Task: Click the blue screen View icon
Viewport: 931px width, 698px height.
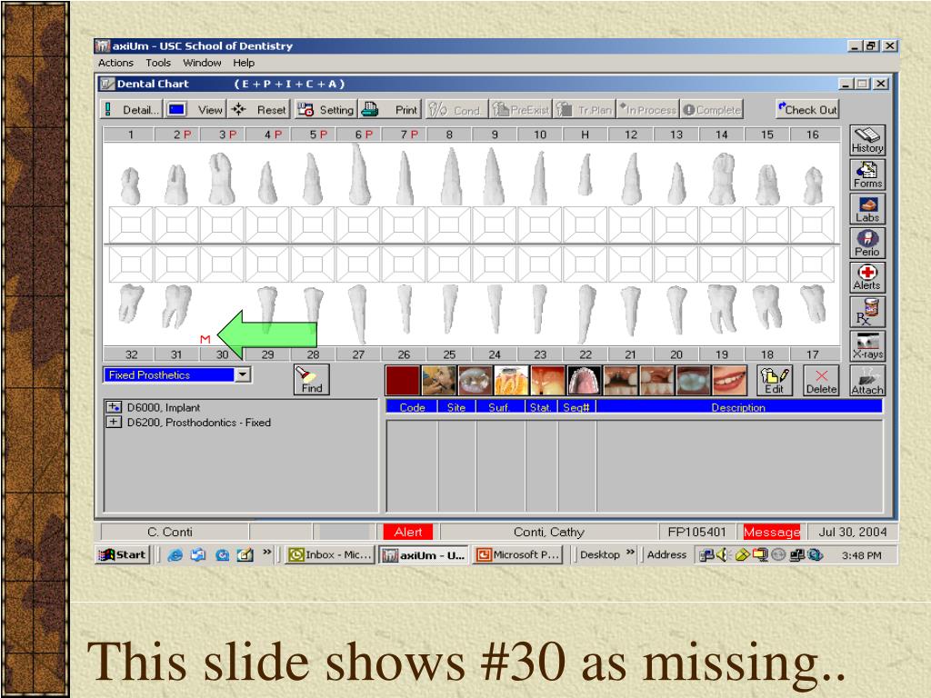Action: pyautogui.click(x=177, y=110)
